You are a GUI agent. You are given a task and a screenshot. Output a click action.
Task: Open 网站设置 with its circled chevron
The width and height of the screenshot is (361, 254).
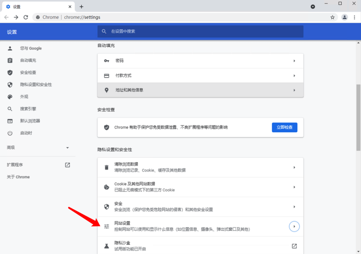click(294, 226)
